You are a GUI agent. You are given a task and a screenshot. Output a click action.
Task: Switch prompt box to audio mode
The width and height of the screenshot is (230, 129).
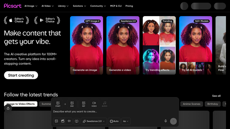tap(69, 121)
